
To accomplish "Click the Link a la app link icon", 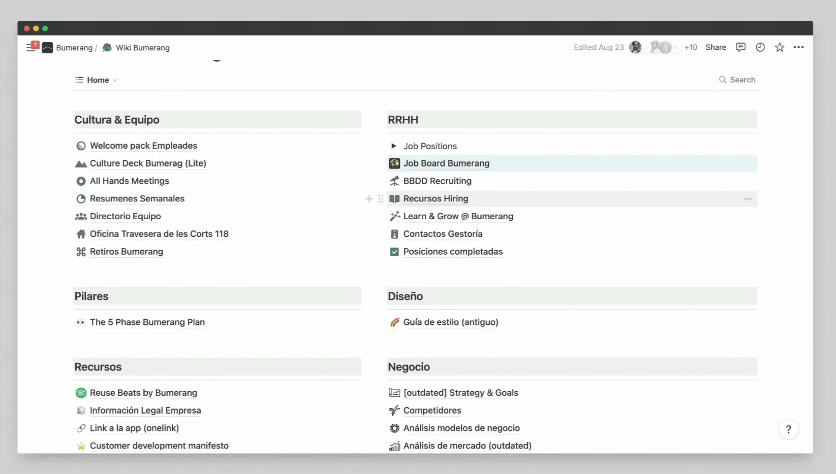I will point(81,428).
